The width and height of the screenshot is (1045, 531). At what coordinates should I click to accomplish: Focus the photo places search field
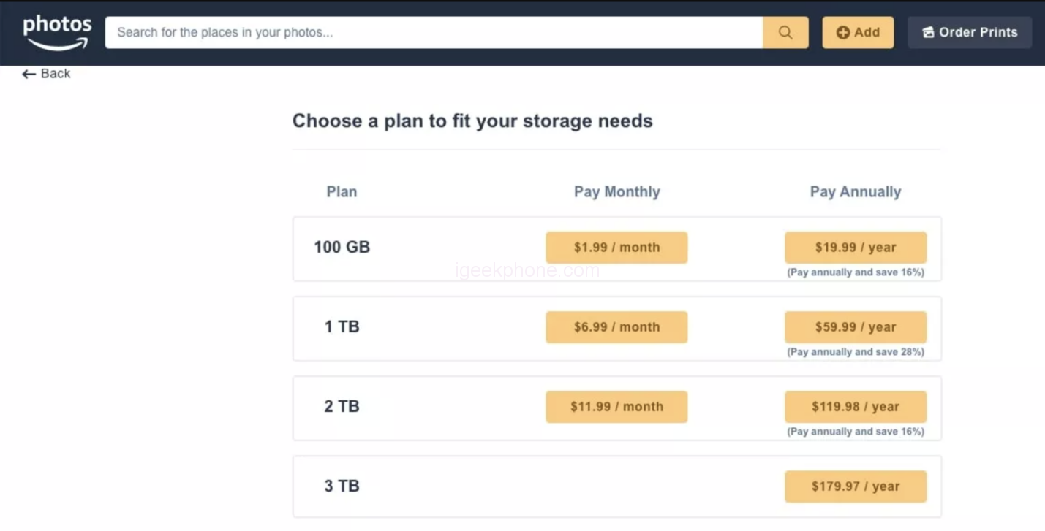[434, 33]
